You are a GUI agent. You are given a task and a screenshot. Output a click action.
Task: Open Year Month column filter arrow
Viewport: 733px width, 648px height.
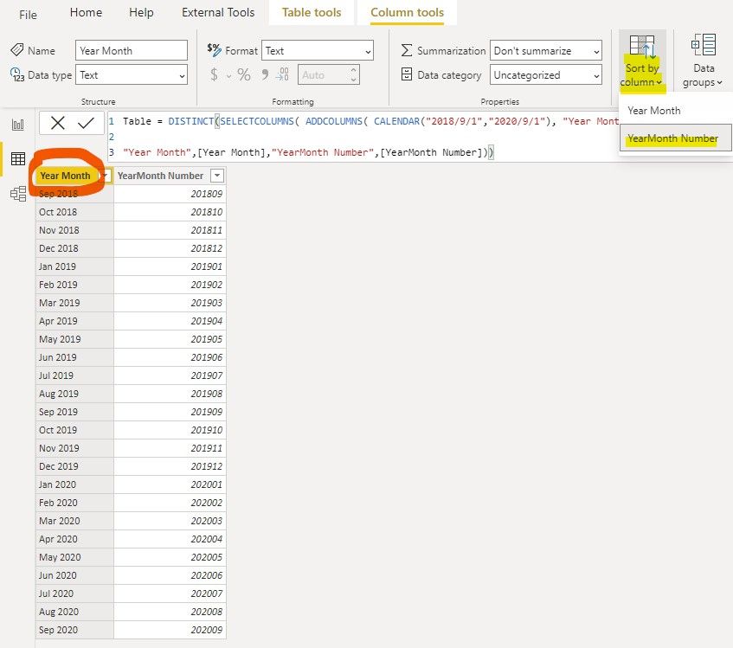coord(106,176)
